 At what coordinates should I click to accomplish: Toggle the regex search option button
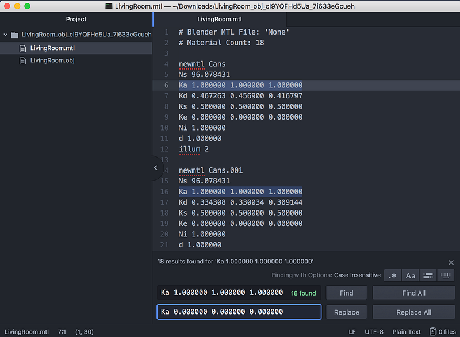393,275
